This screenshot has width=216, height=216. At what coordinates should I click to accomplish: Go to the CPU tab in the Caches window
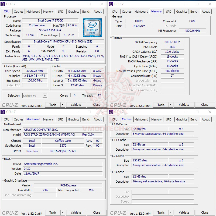(114, 119)
